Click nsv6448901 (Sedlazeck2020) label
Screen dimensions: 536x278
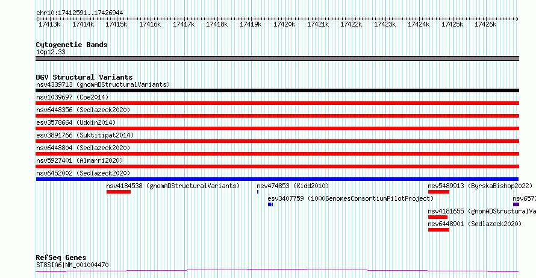click(x=475, y=224)
